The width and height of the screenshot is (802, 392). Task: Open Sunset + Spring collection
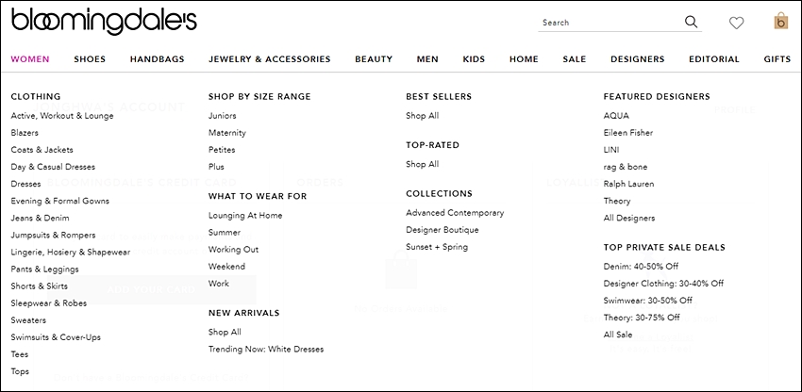(x=437, y=247)
